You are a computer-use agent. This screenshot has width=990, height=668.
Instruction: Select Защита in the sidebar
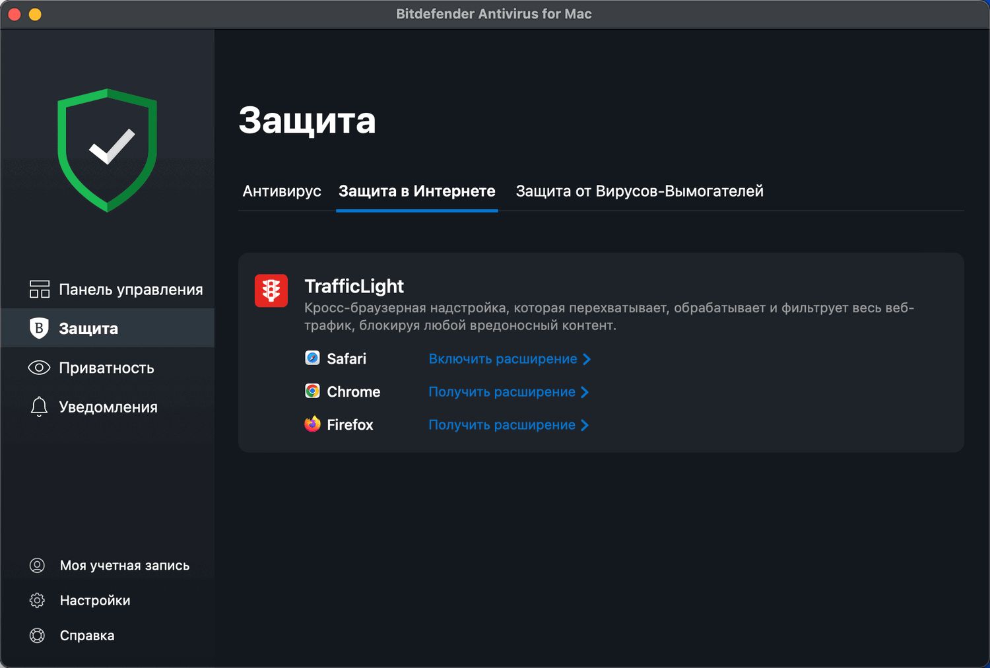(x=108, y=328)
